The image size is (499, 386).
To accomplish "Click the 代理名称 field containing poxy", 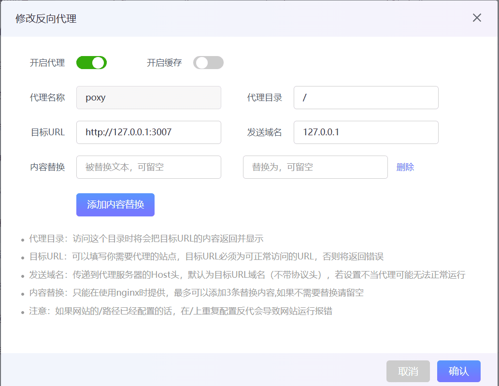I will (x=148, y=98).
